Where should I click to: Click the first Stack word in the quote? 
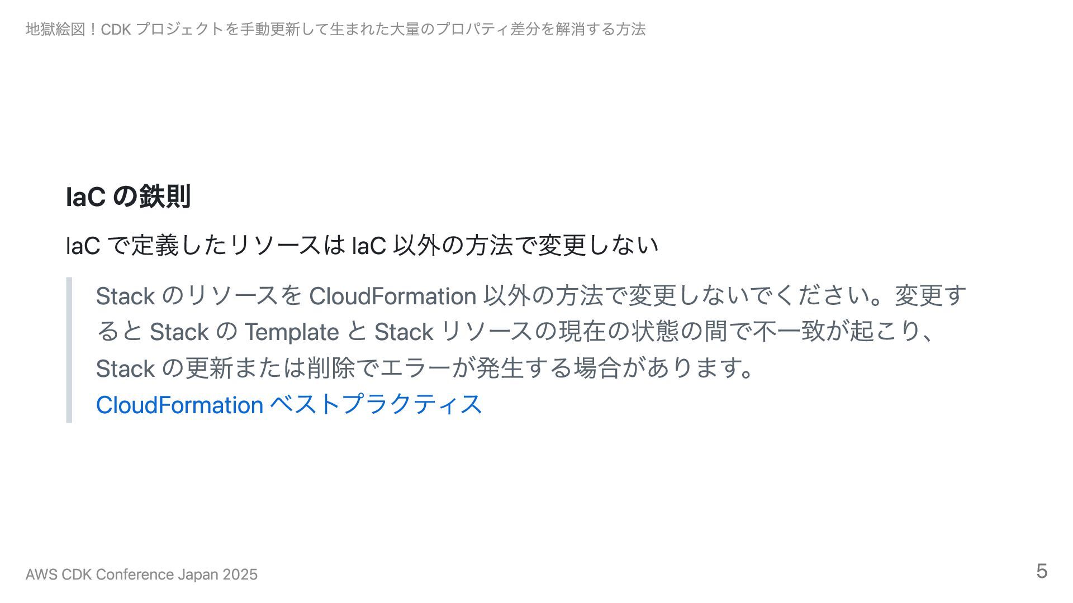coord(125,296)
